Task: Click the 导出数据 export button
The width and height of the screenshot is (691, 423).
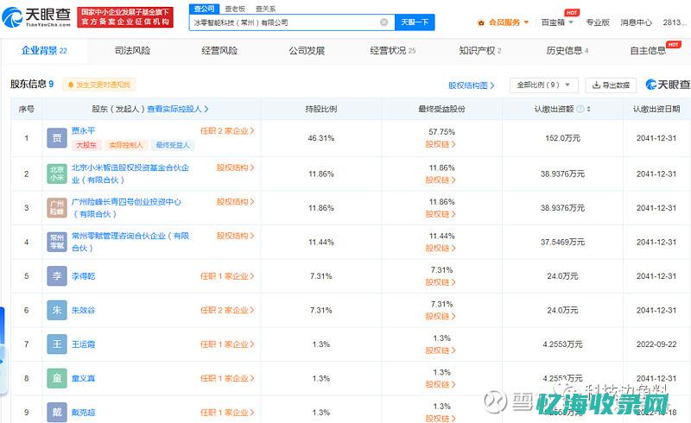Action: 611,85
